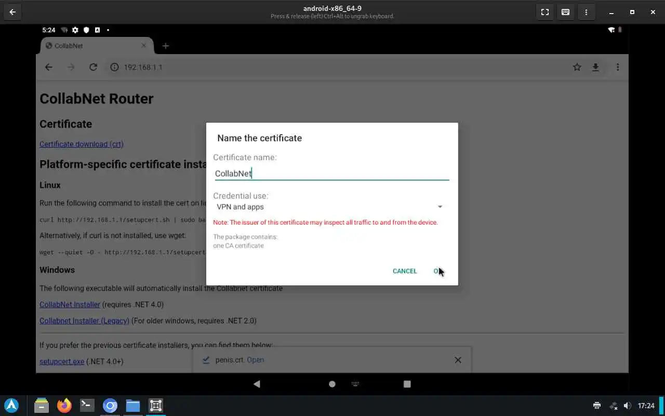Click CANCEL in the certificate dialog
665x416 pixels.
tap(405, 271)
